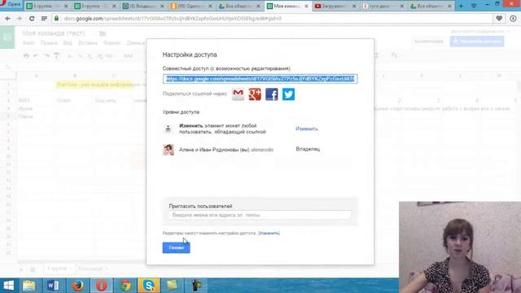Launch Google Chrome from the taskbar
521x293 pixels.
coord(125,286)
